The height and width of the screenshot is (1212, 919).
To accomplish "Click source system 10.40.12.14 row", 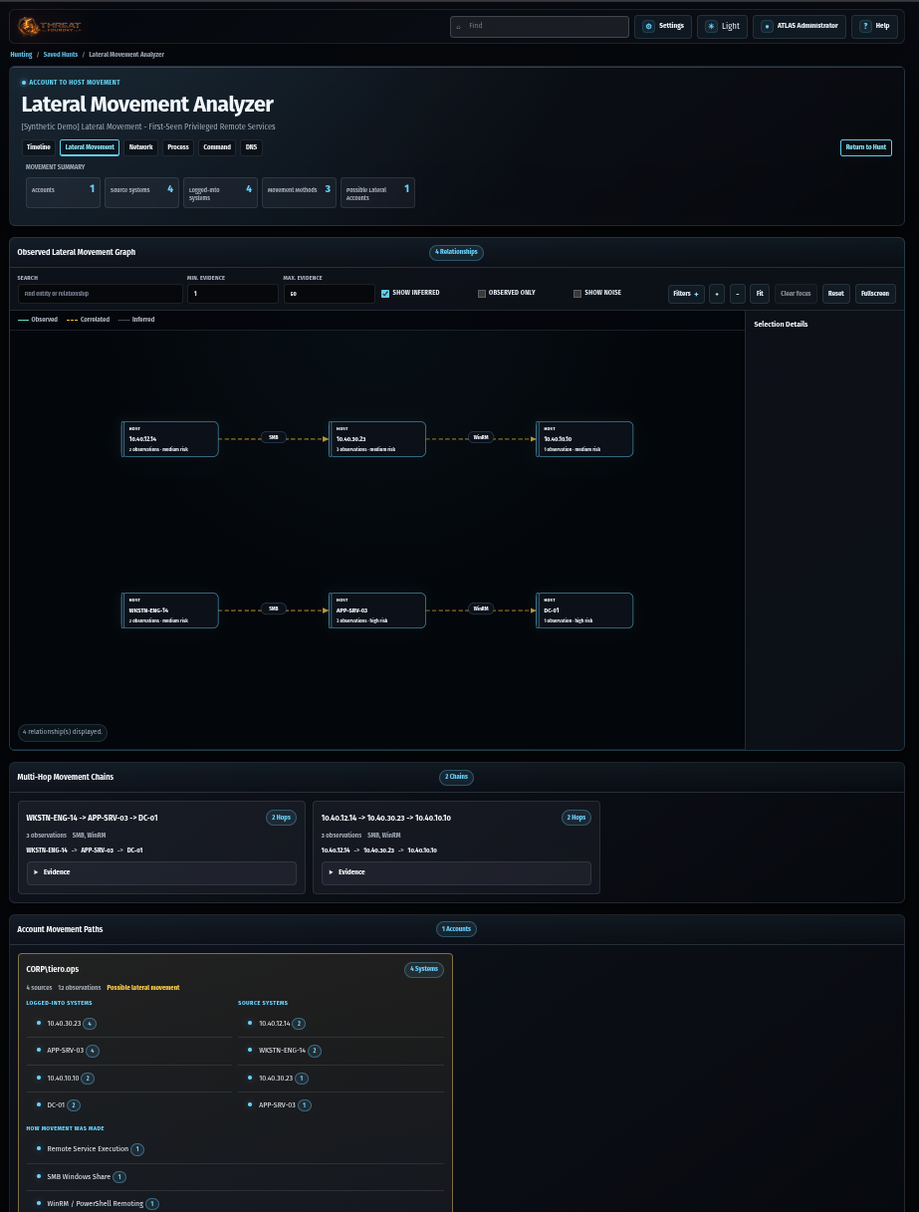I will [341, 1024].
